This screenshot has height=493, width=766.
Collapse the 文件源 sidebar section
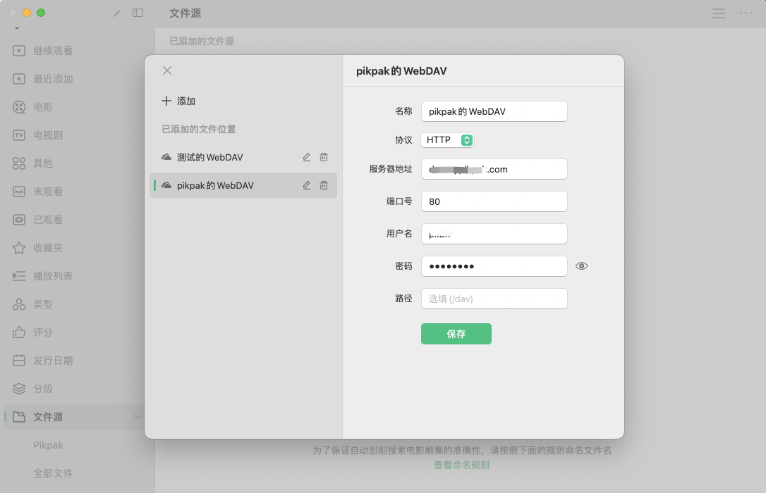138,417
